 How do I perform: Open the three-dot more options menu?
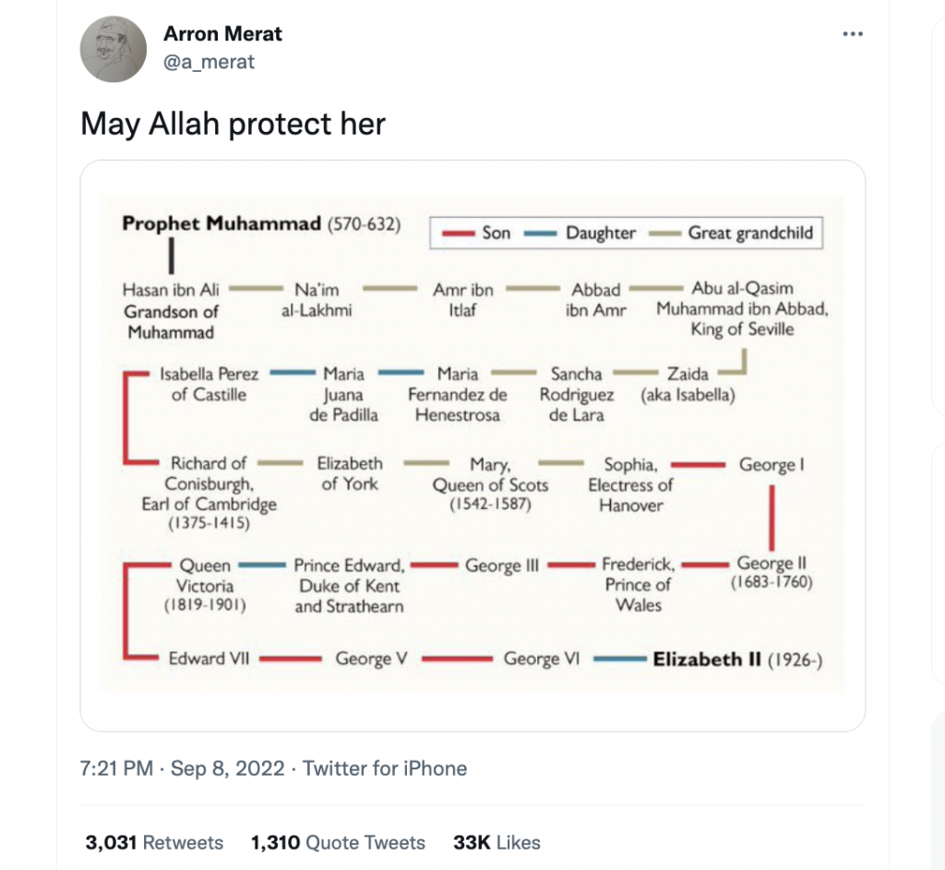click(x=853, y=34)
